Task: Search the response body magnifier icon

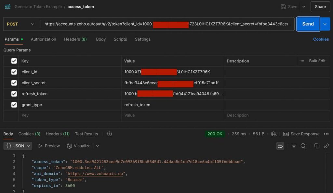Action: pos(303,146)
